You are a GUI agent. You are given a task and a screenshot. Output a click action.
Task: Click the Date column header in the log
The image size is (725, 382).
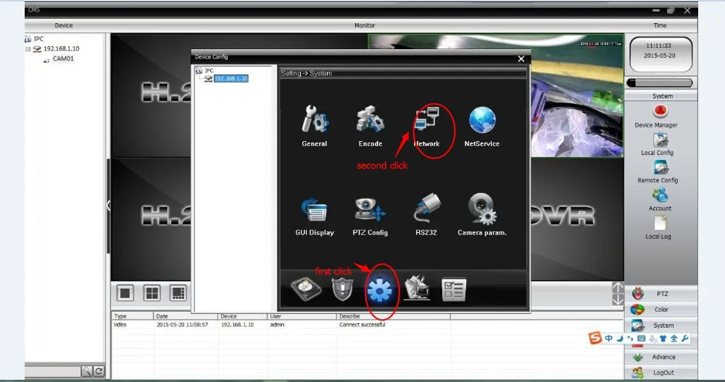coord(186,316)
